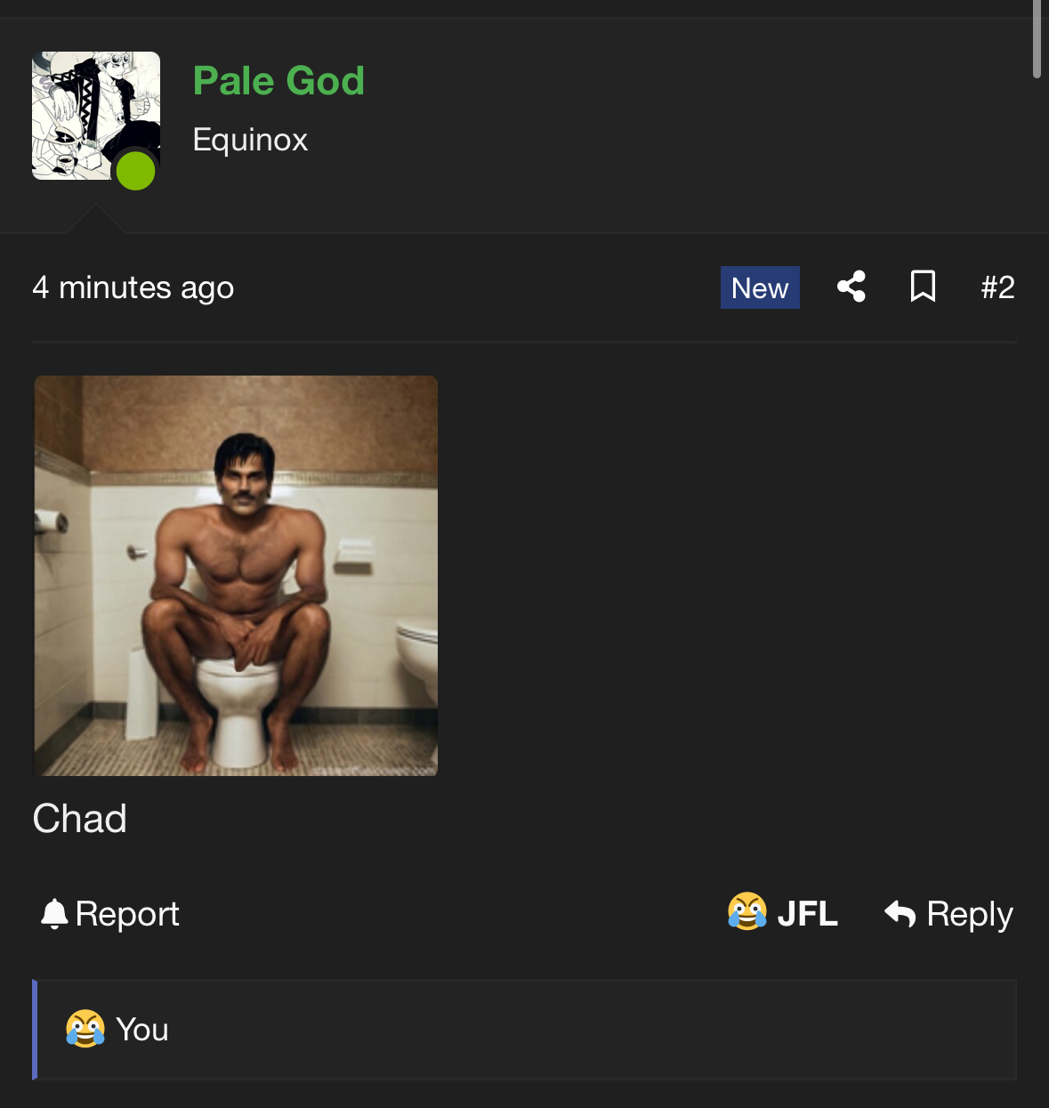Click the 4 minutes ago timestamp
The image size is (1049, 1108).
[133, 288]
